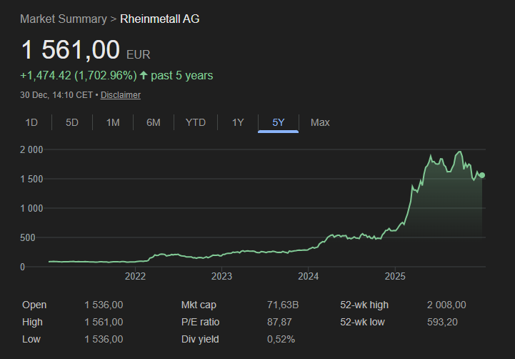Show the 1M chart range
515x359 pixels.
pos(113,122)
